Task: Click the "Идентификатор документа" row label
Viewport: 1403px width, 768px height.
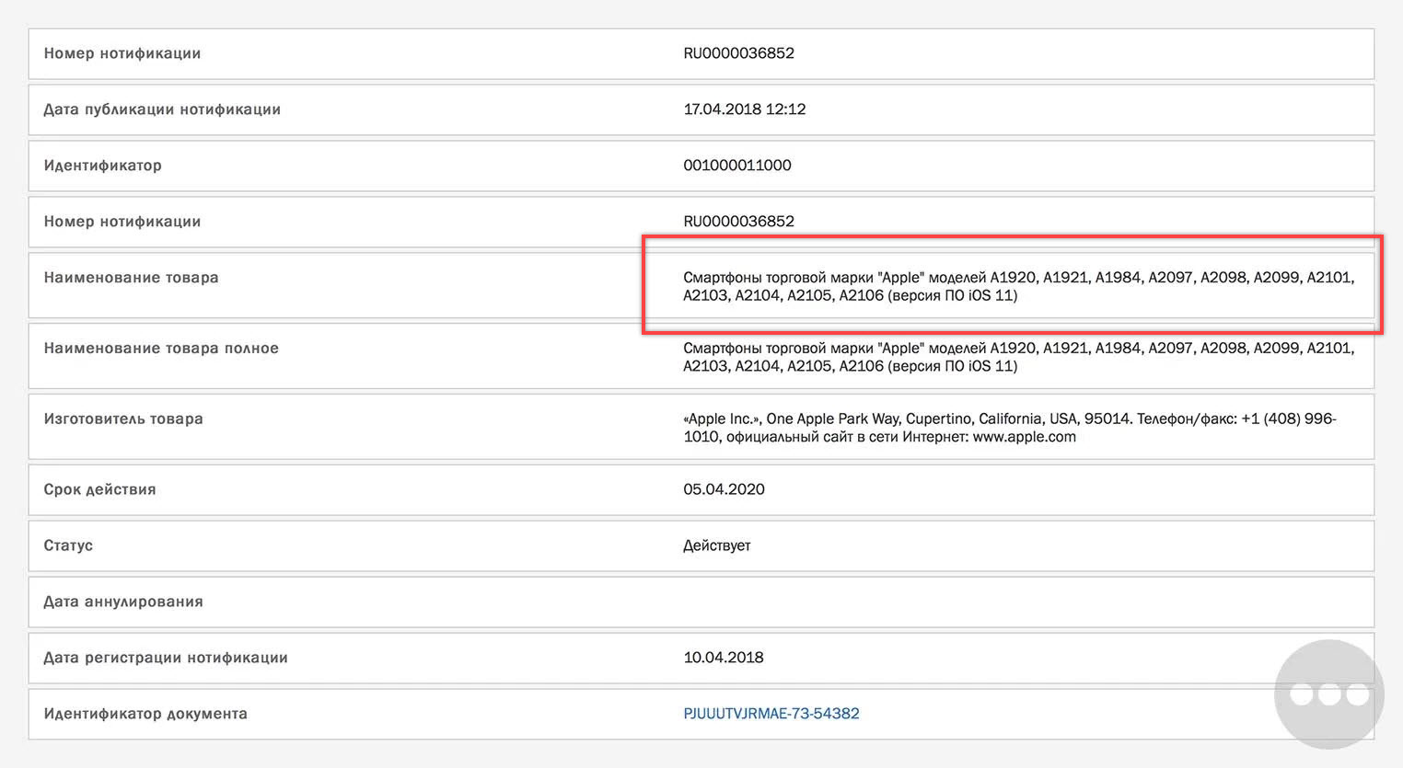Action: [x=145, y=714]
